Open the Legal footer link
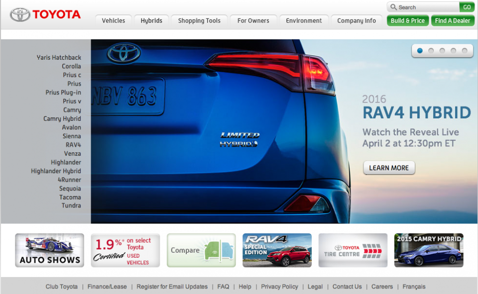Screen dimensions: 478x294 [315, 287]
